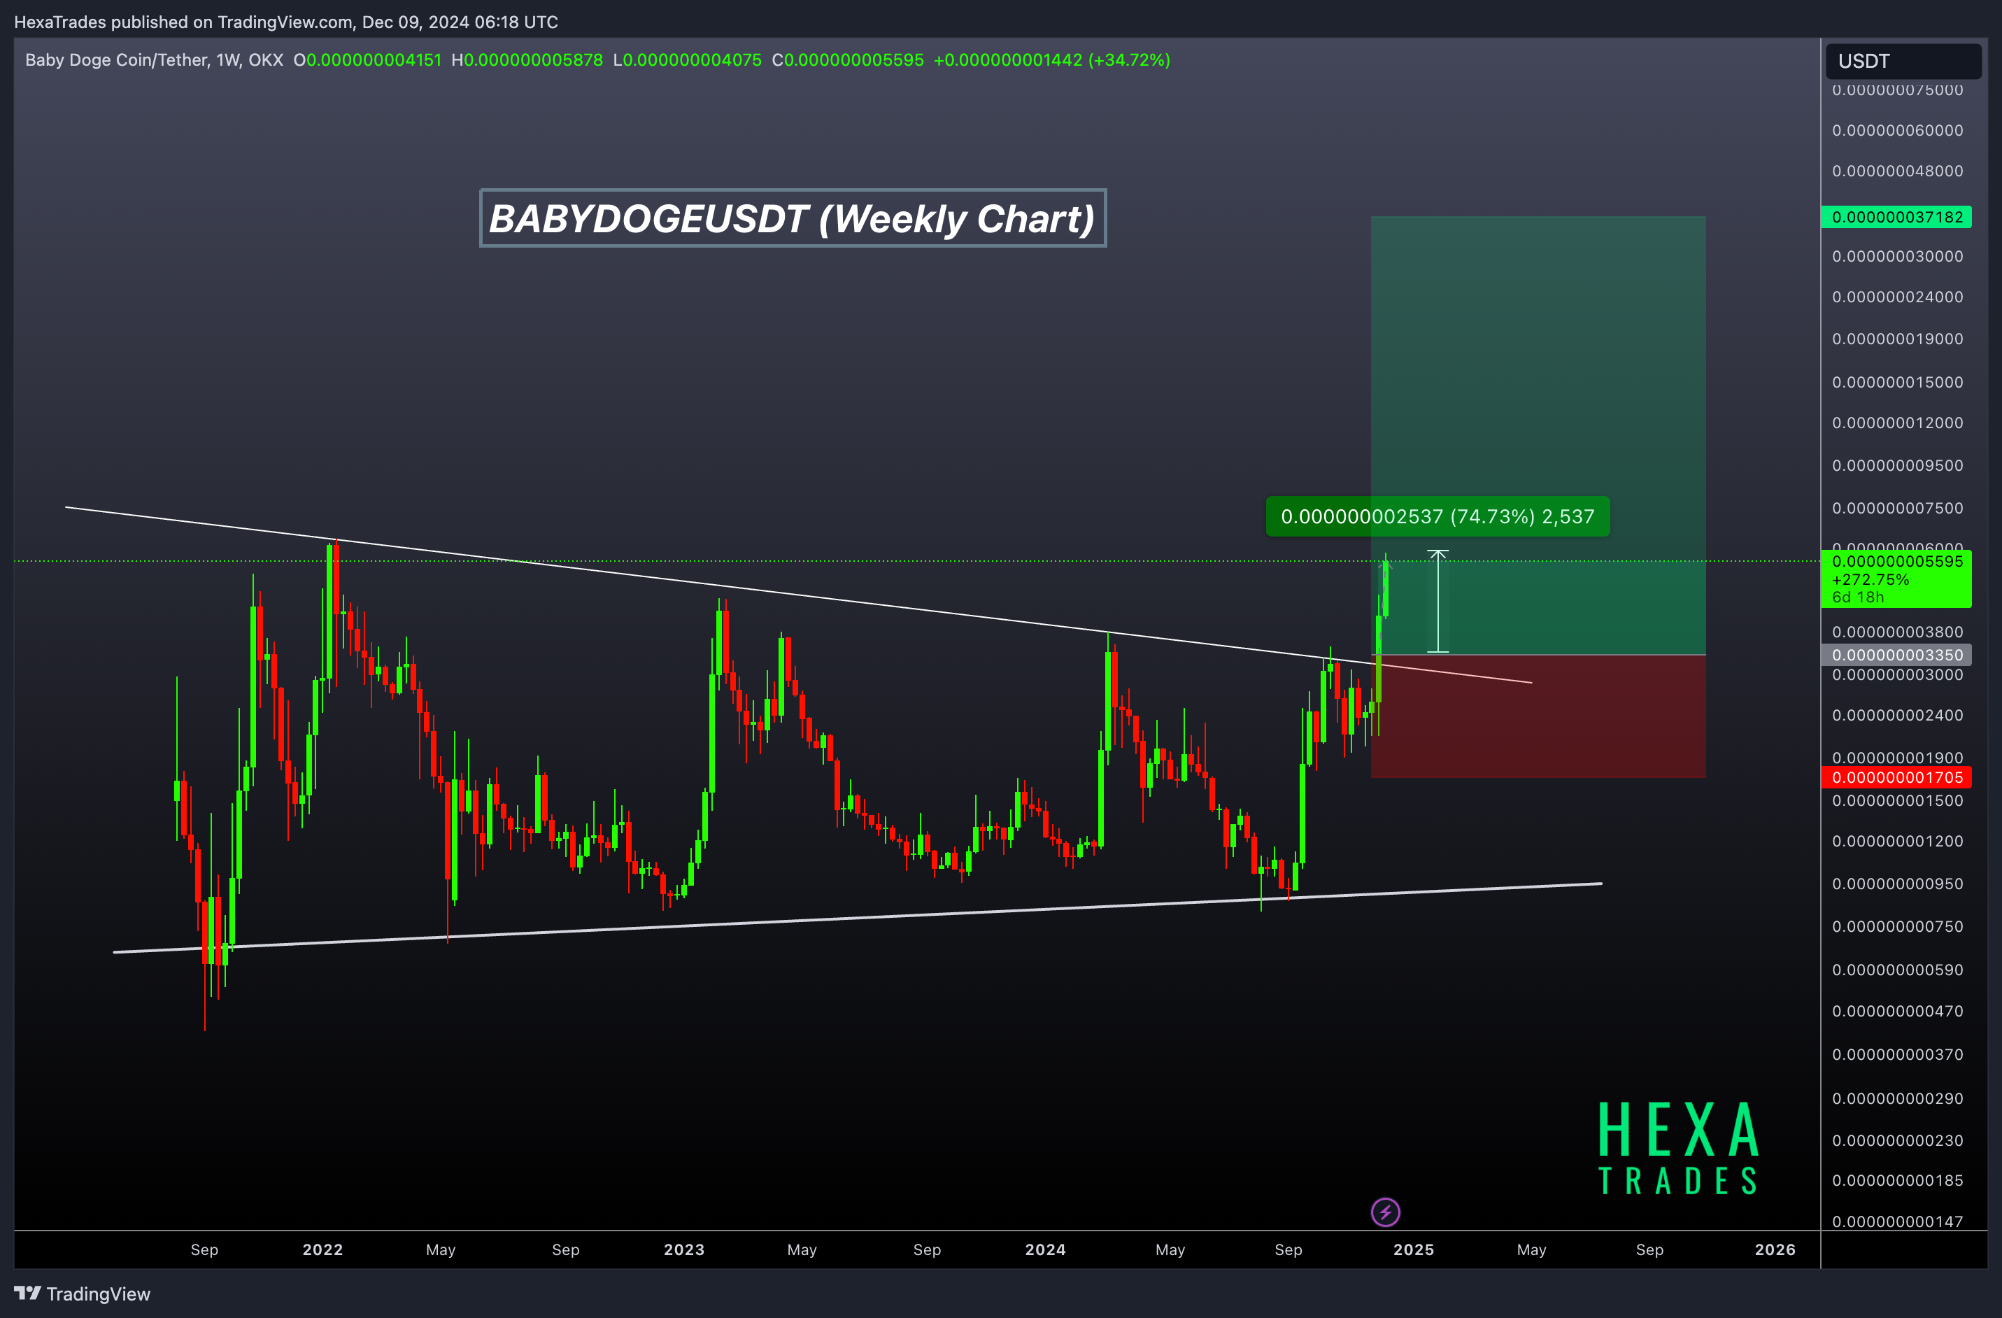
Task: Click the change value +34.72%
Action: click(x=1129, y=59)
